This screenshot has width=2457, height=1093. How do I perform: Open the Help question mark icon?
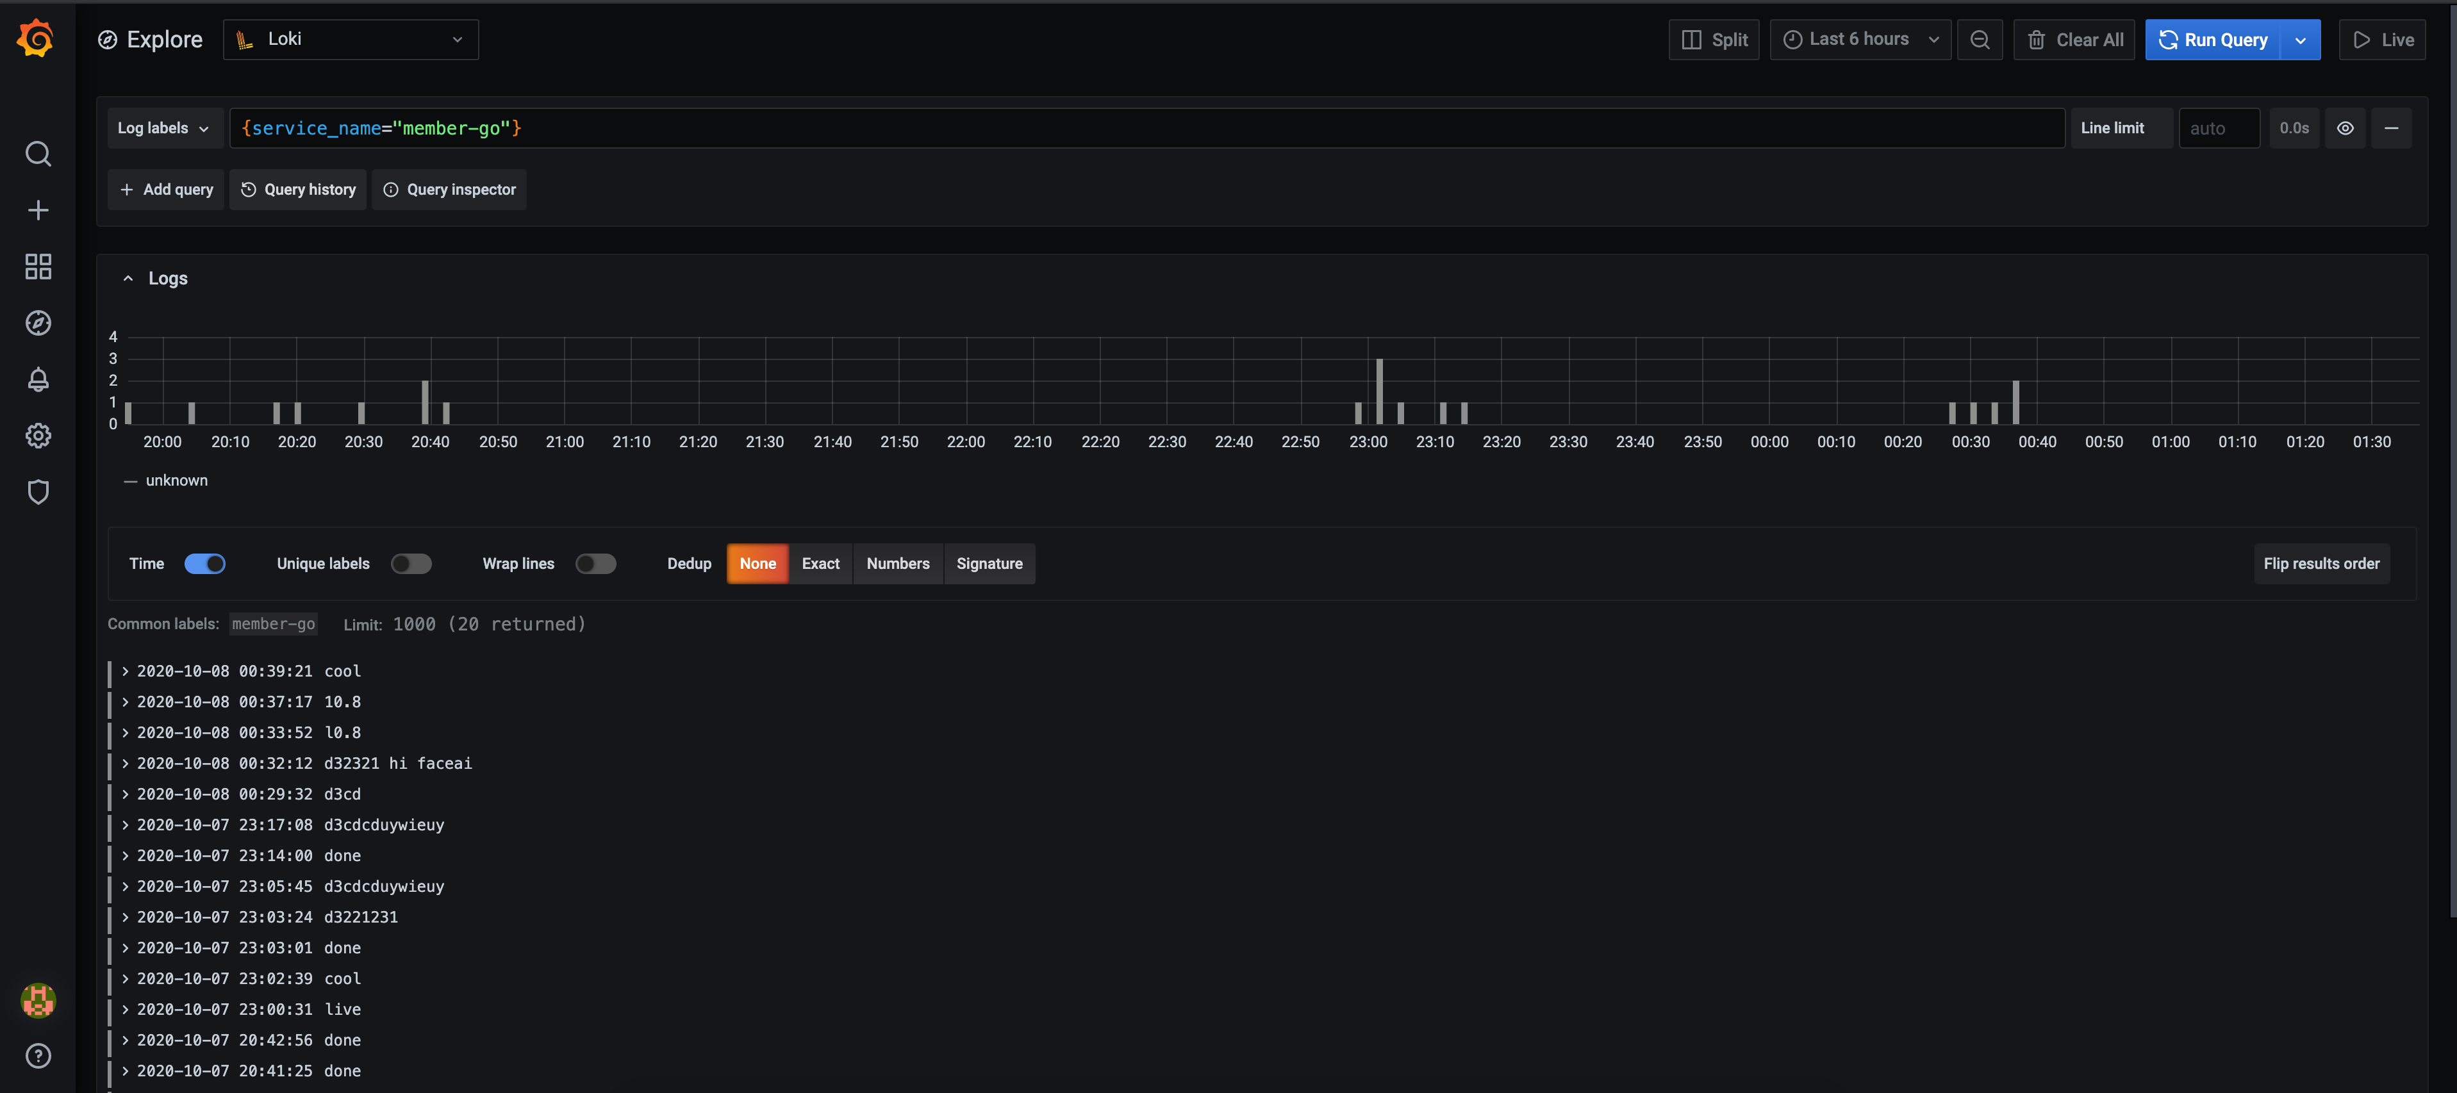click(x=38, y=1055)
